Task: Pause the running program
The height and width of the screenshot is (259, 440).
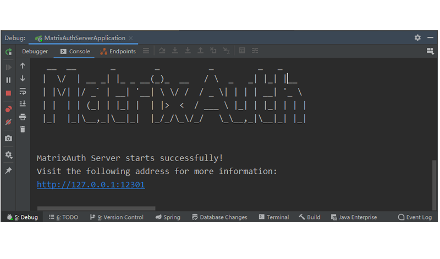Action: pyautogui.click(x=8, y=80)
